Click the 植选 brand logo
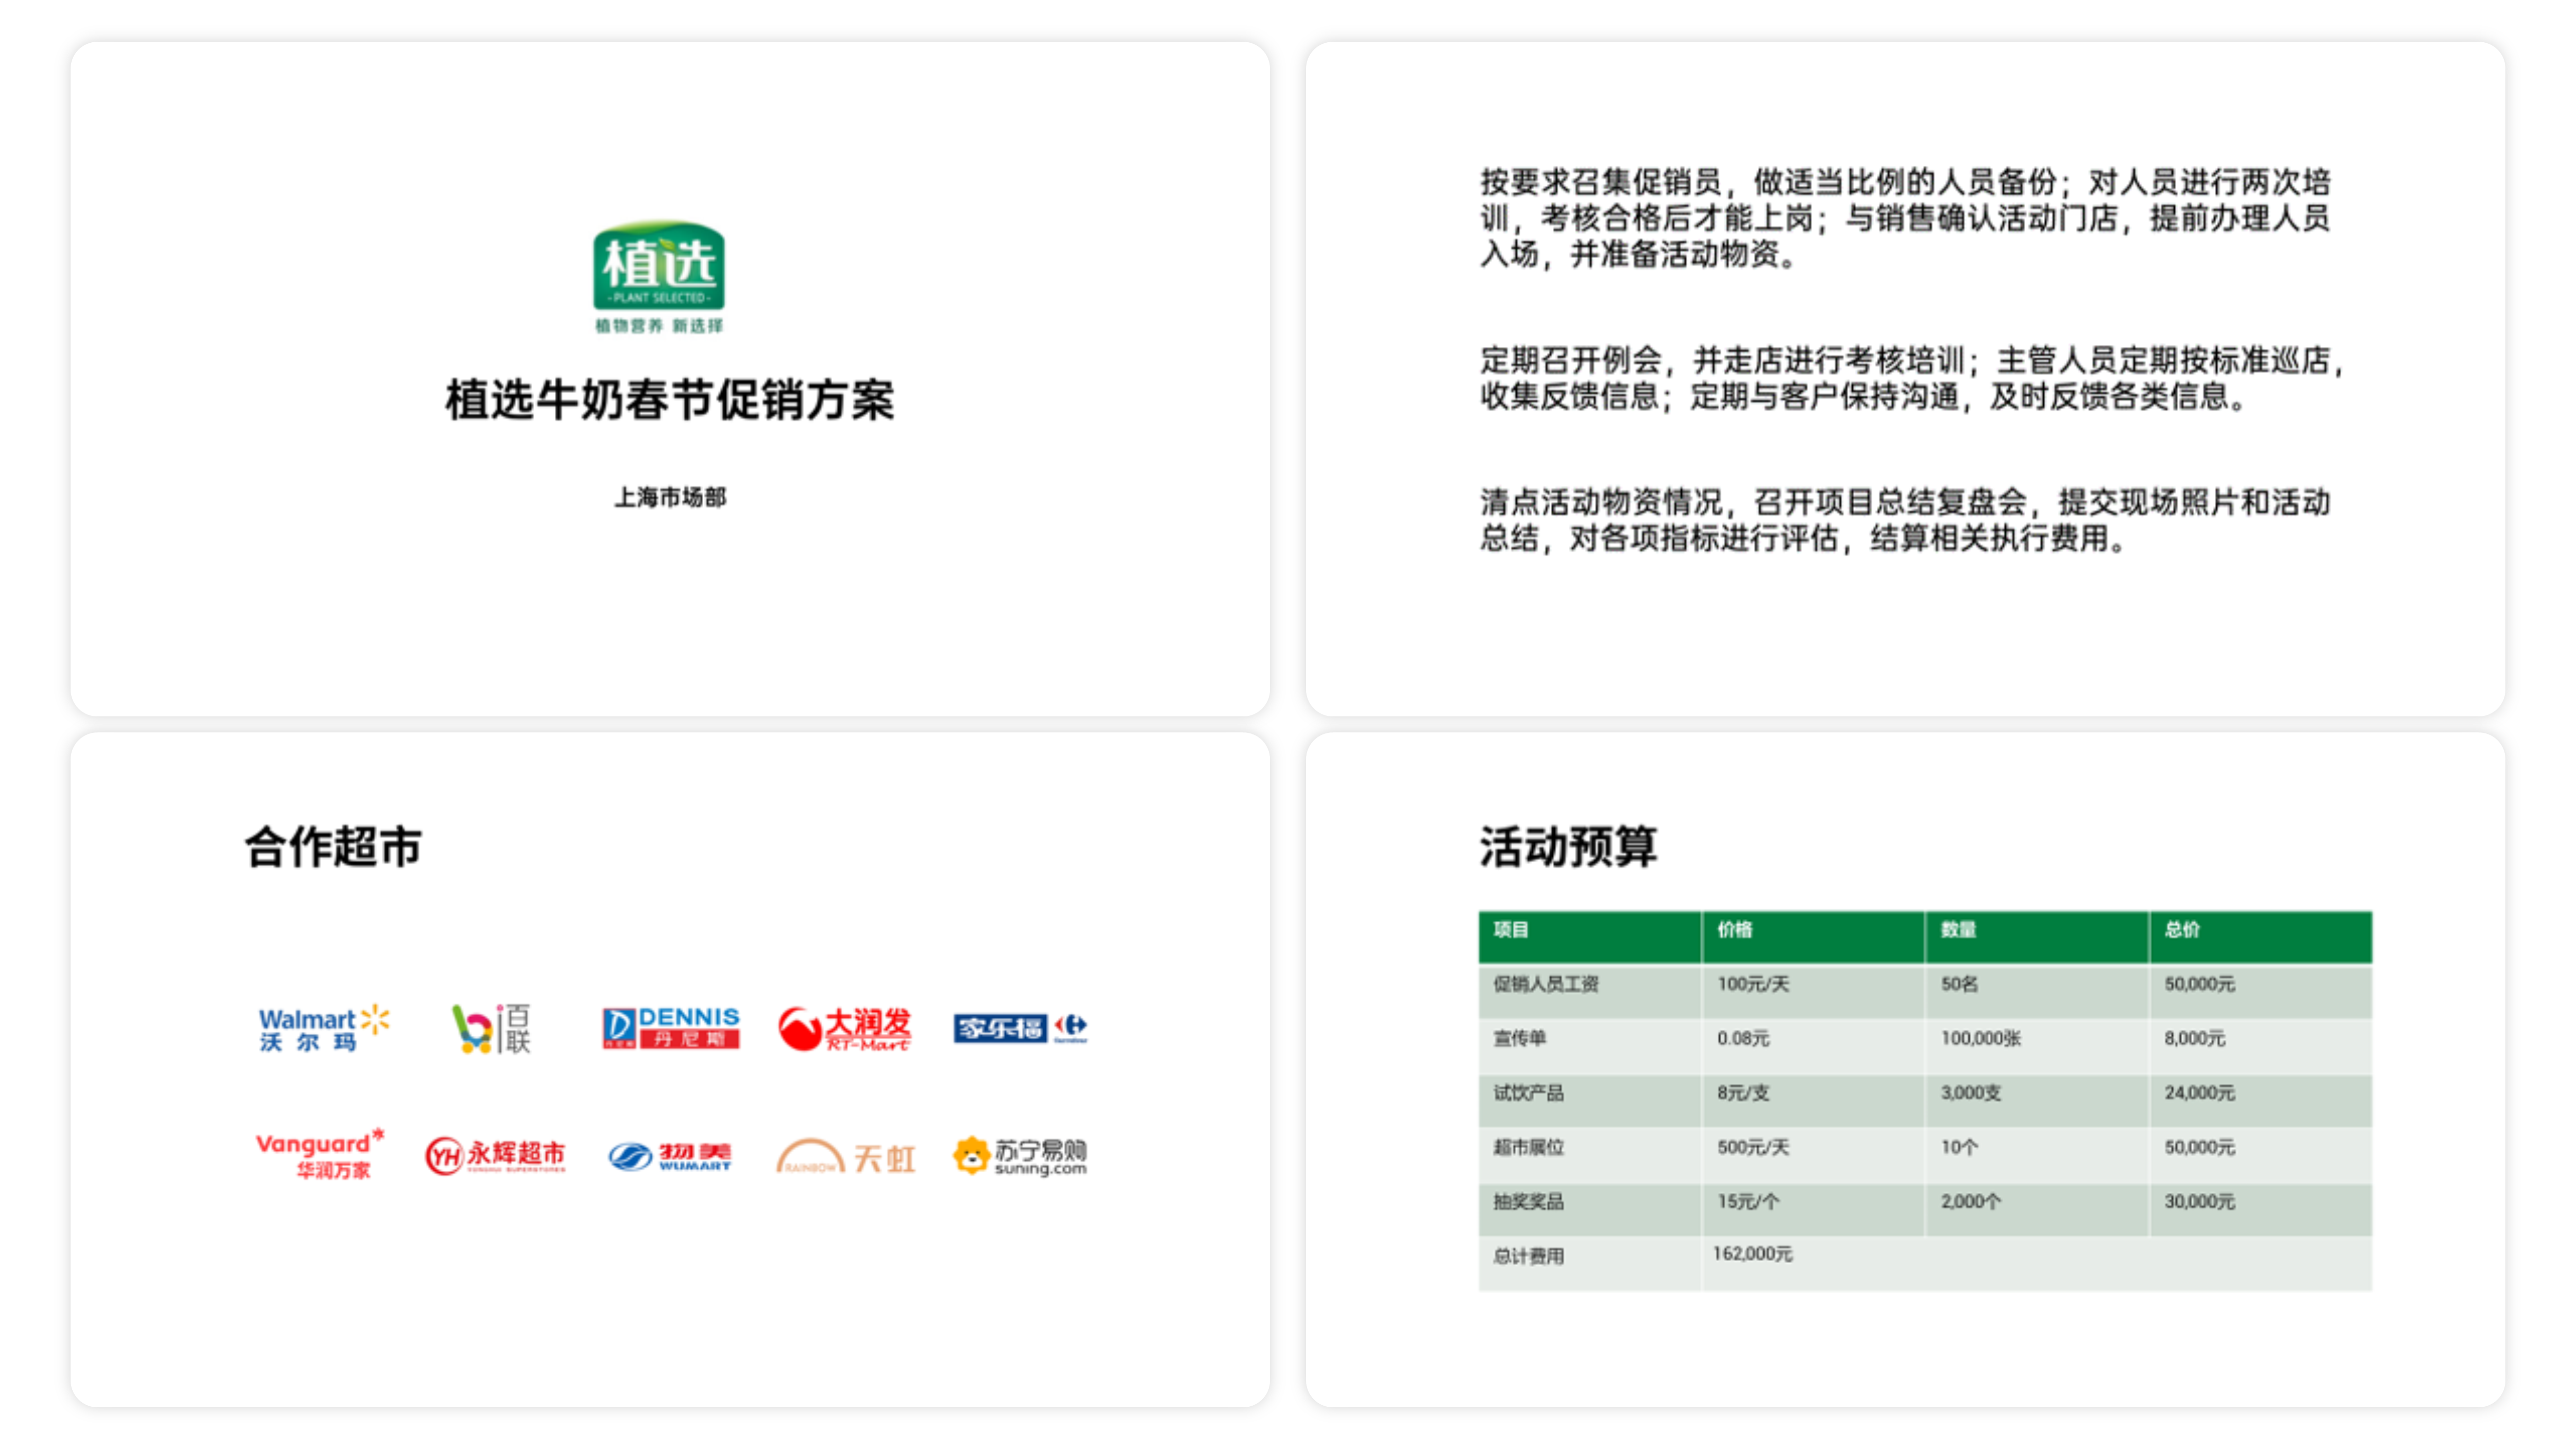 click(x=667, y=275)
